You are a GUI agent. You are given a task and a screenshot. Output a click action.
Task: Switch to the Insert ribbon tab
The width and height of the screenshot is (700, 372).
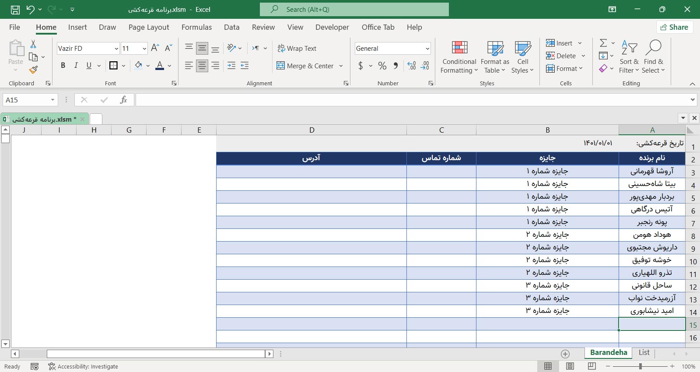[77, 27]
